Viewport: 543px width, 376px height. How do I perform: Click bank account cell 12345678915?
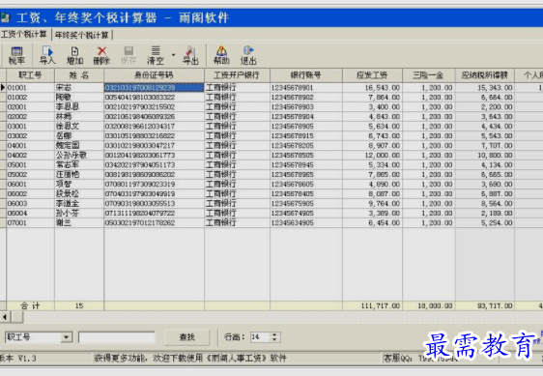306,136
